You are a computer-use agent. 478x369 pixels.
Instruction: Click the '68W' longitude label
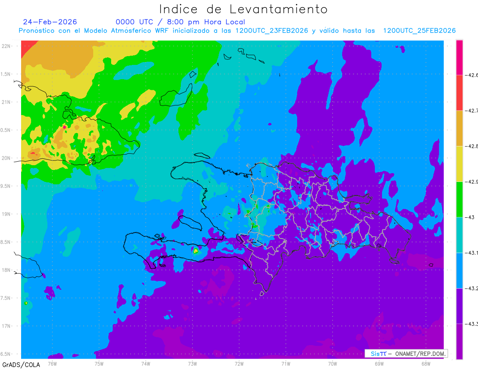tap(426, 363)
